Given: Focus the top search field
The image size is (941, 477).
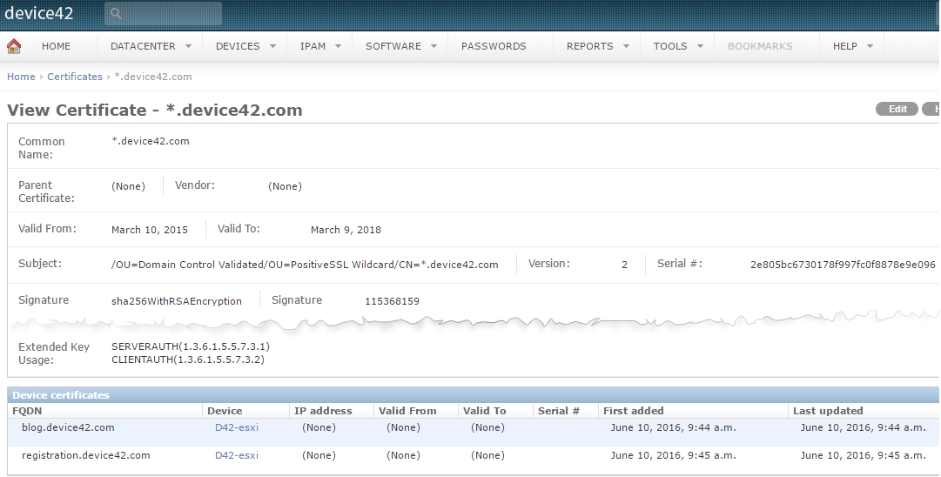Looking at the screenshot, I should coord(164,13).
